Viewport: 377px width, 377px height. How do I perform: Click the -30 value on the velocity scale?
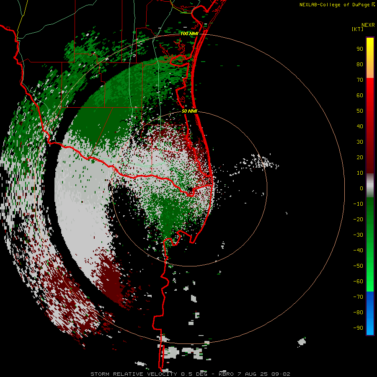(358, 235)
